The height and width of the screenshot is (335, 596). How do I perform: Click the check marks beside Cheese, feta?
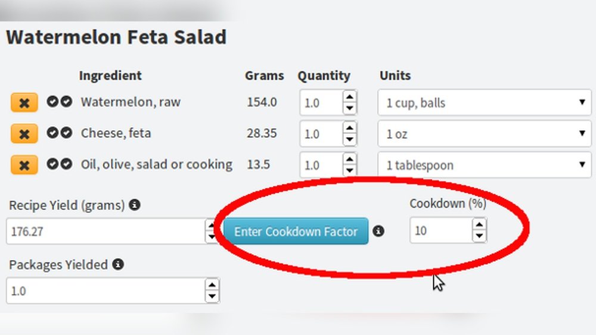(60, 133)
